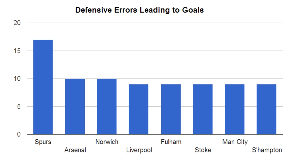Click the chart title 'Defensive Errors Leading to Goals'

click(x=139, y=10)
